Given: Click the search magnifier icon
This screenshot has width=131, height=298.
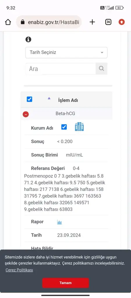Looking at the screenshot, I should point(102,69).
